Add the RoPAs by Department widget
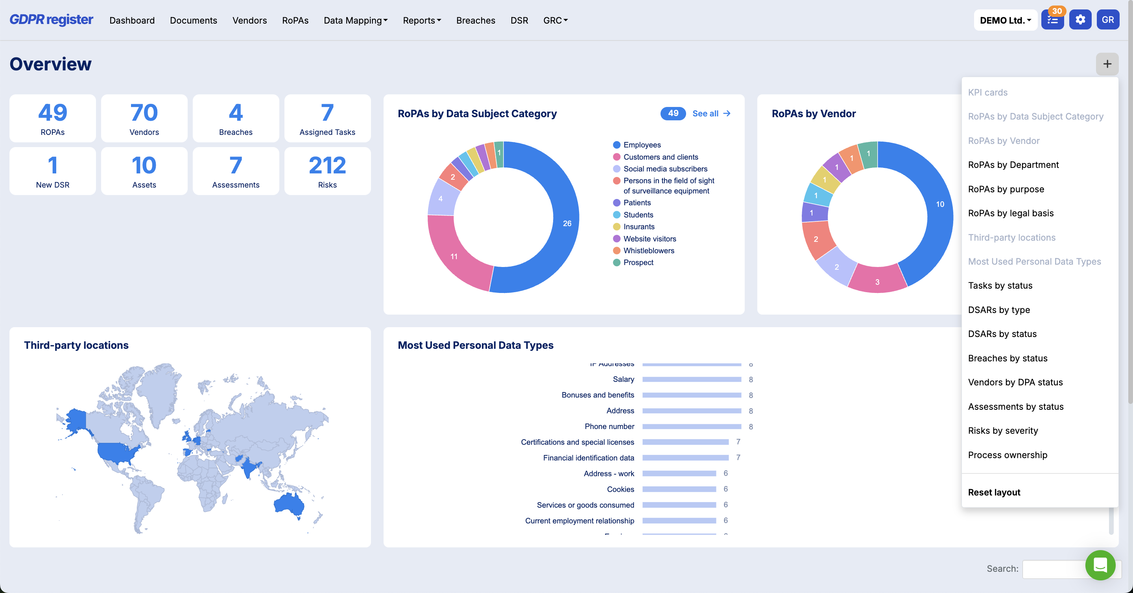 click(1013, 165)
